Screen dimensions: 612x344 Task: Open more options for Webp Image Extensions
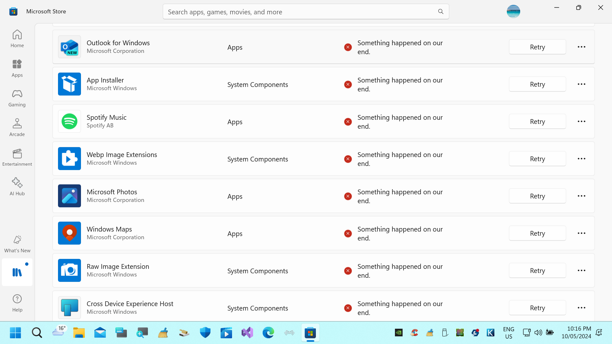tap(581, 159)
